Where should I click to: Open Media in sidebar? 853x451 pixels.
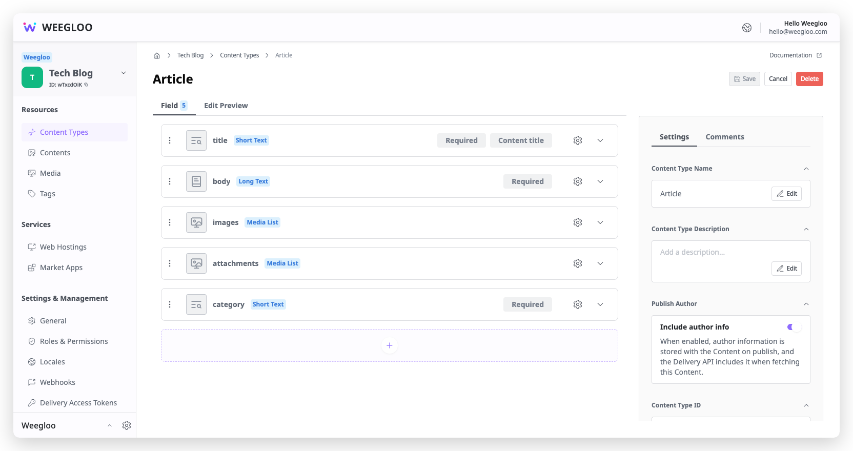(x=74, y=173)
